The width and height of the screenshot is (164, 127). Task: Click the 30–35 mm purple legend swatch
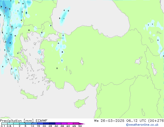coord(58,124)
